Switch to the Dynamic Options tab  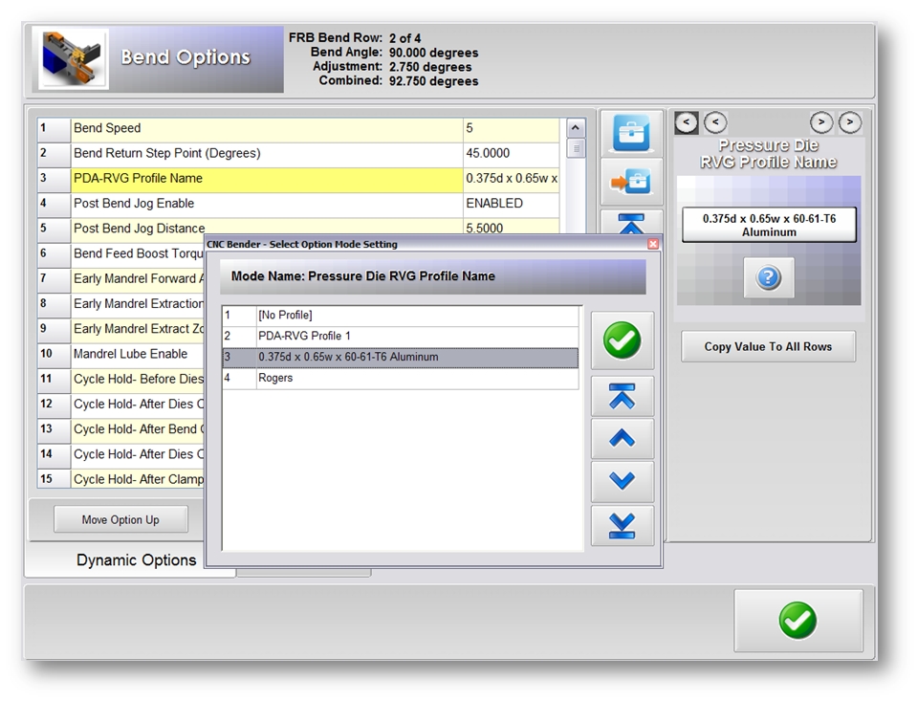136,560
